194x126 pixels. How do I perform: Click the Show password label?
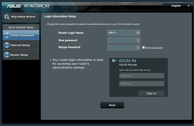(x=154, y=48)
